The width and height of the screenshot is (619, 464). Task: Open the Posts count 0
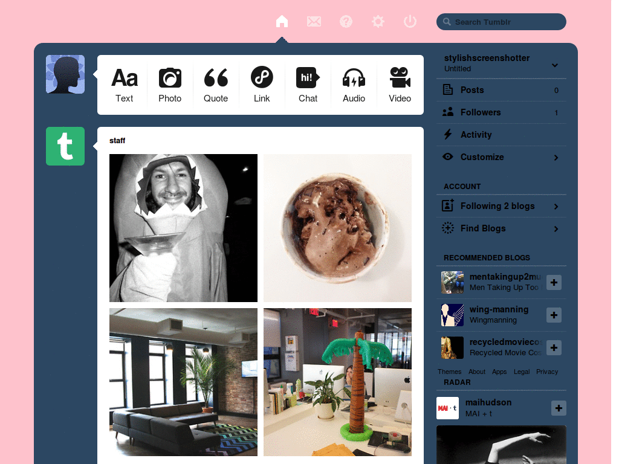[x=556, y=91]
